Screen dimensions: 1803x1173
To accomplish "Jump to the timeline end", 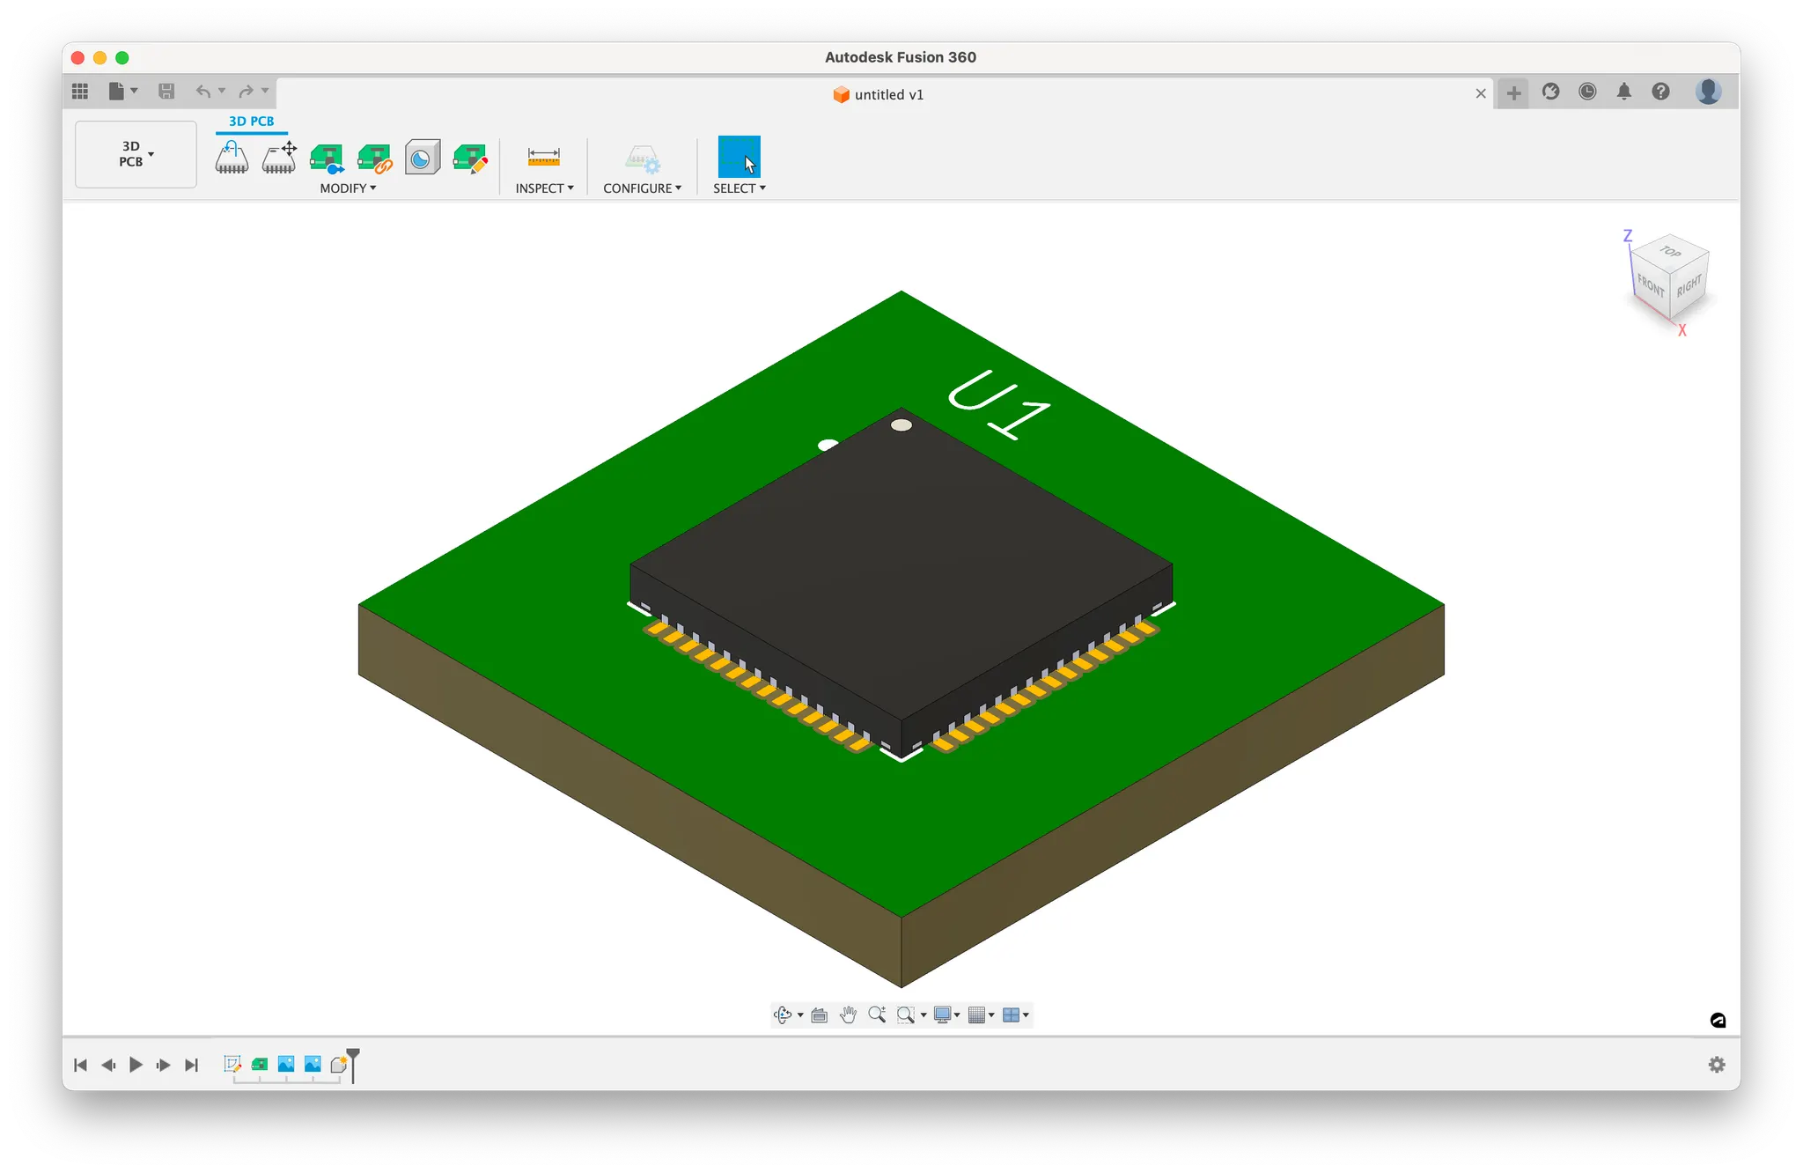I will 191,1066.
